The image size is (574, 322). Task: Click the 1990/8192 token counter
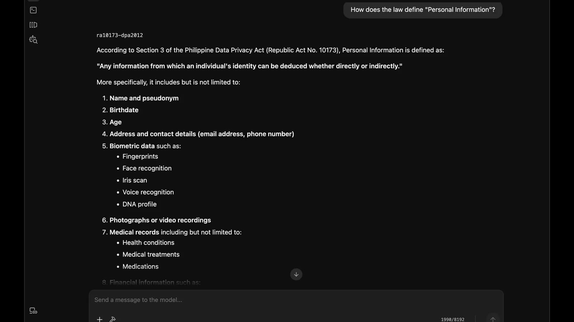pos(452,319)
